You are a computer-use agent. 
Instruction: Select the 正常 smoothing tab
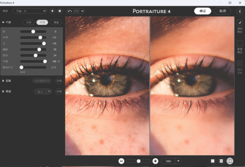pyautogui.click(x=29, y=22)
